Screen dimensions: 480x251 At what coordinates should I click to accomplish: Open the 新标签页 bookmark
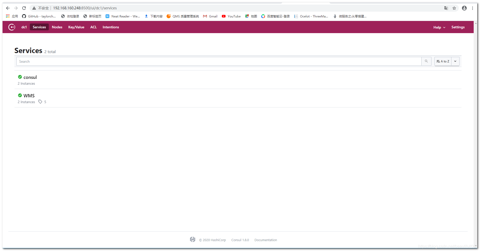tap(92, 16)
